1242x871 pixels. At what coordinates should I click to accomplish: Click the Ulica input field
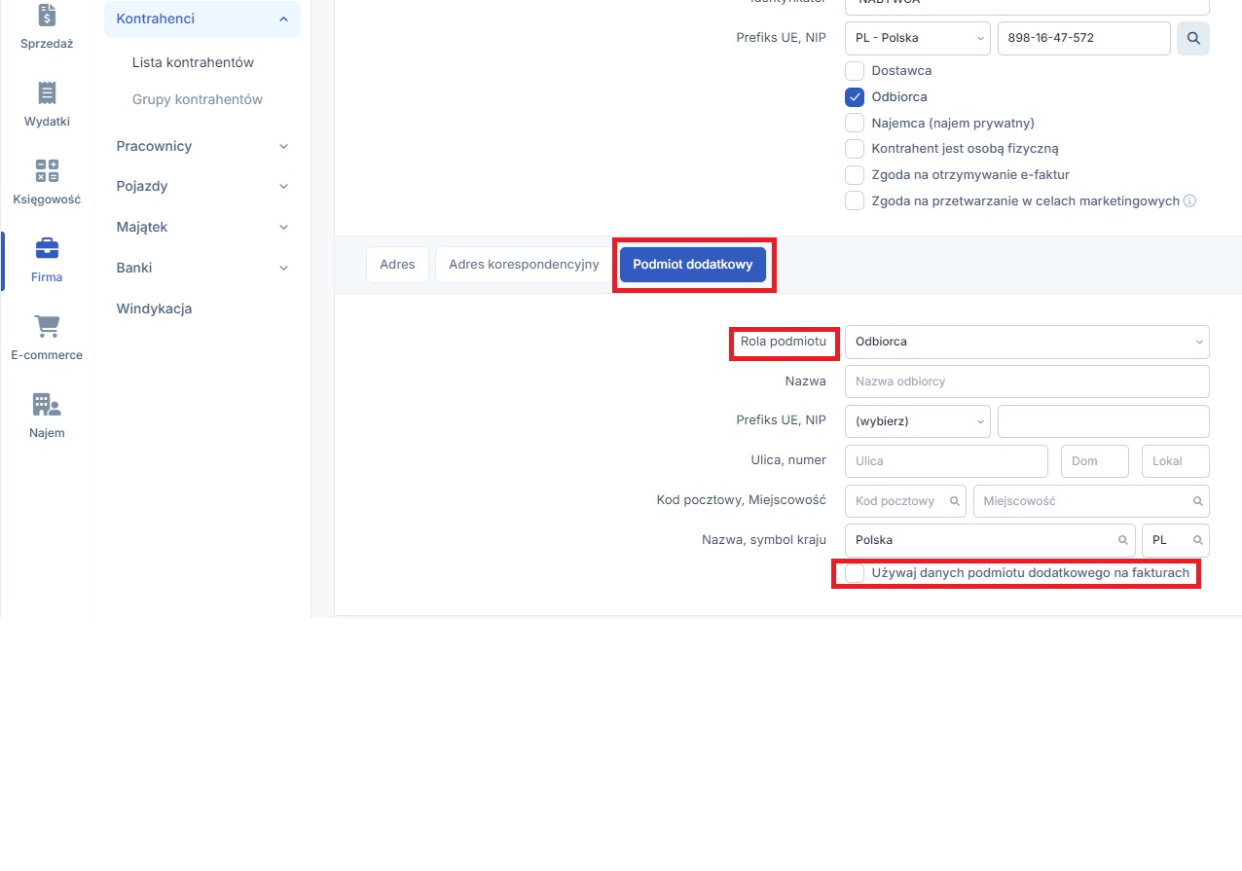946,461
